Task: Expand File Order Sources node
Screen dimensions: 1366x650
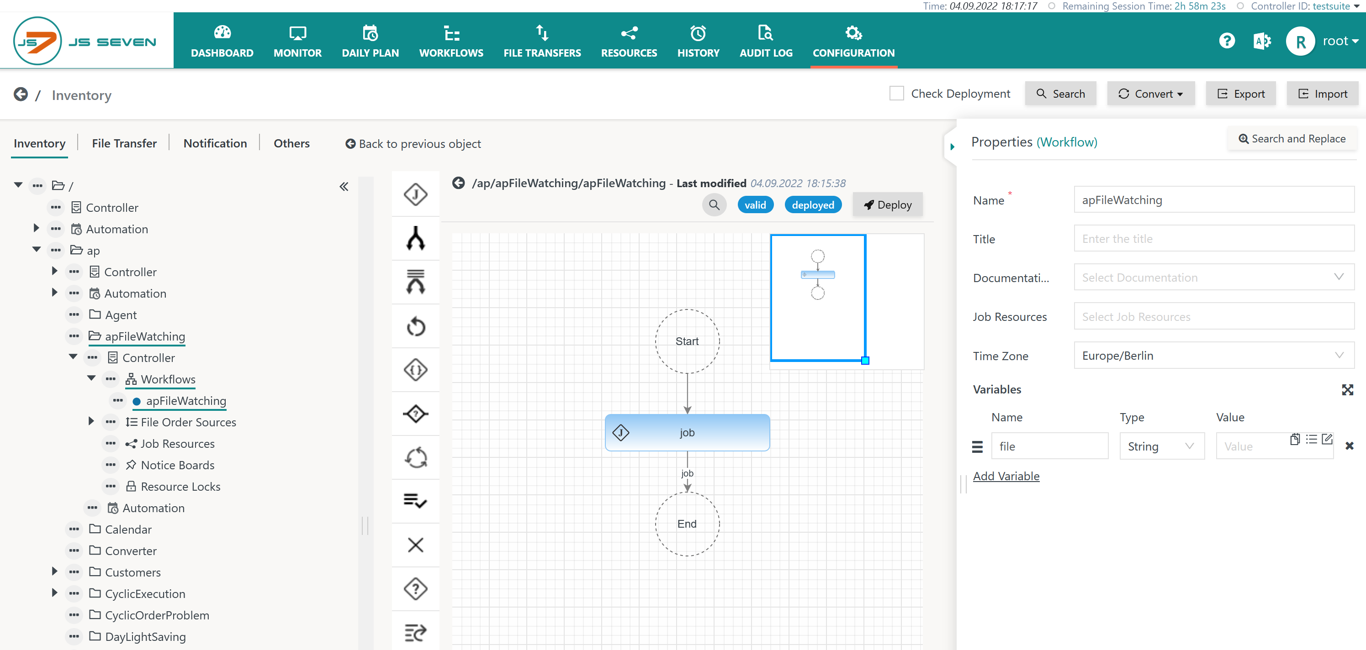Action: (x=91, y=421)
